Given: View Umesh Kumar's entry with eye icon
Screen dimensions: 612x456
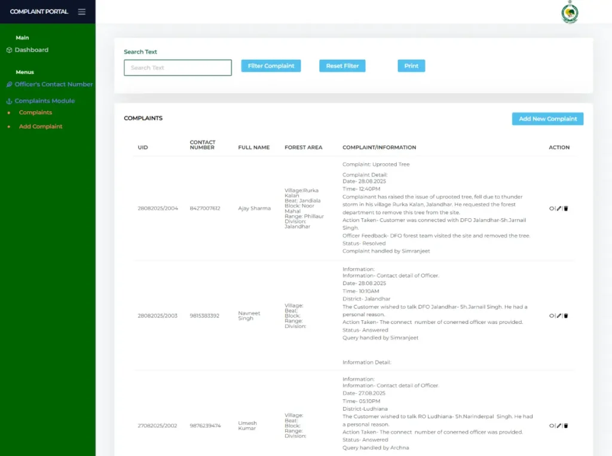Looking at the screenshot, I should point(552,426).
